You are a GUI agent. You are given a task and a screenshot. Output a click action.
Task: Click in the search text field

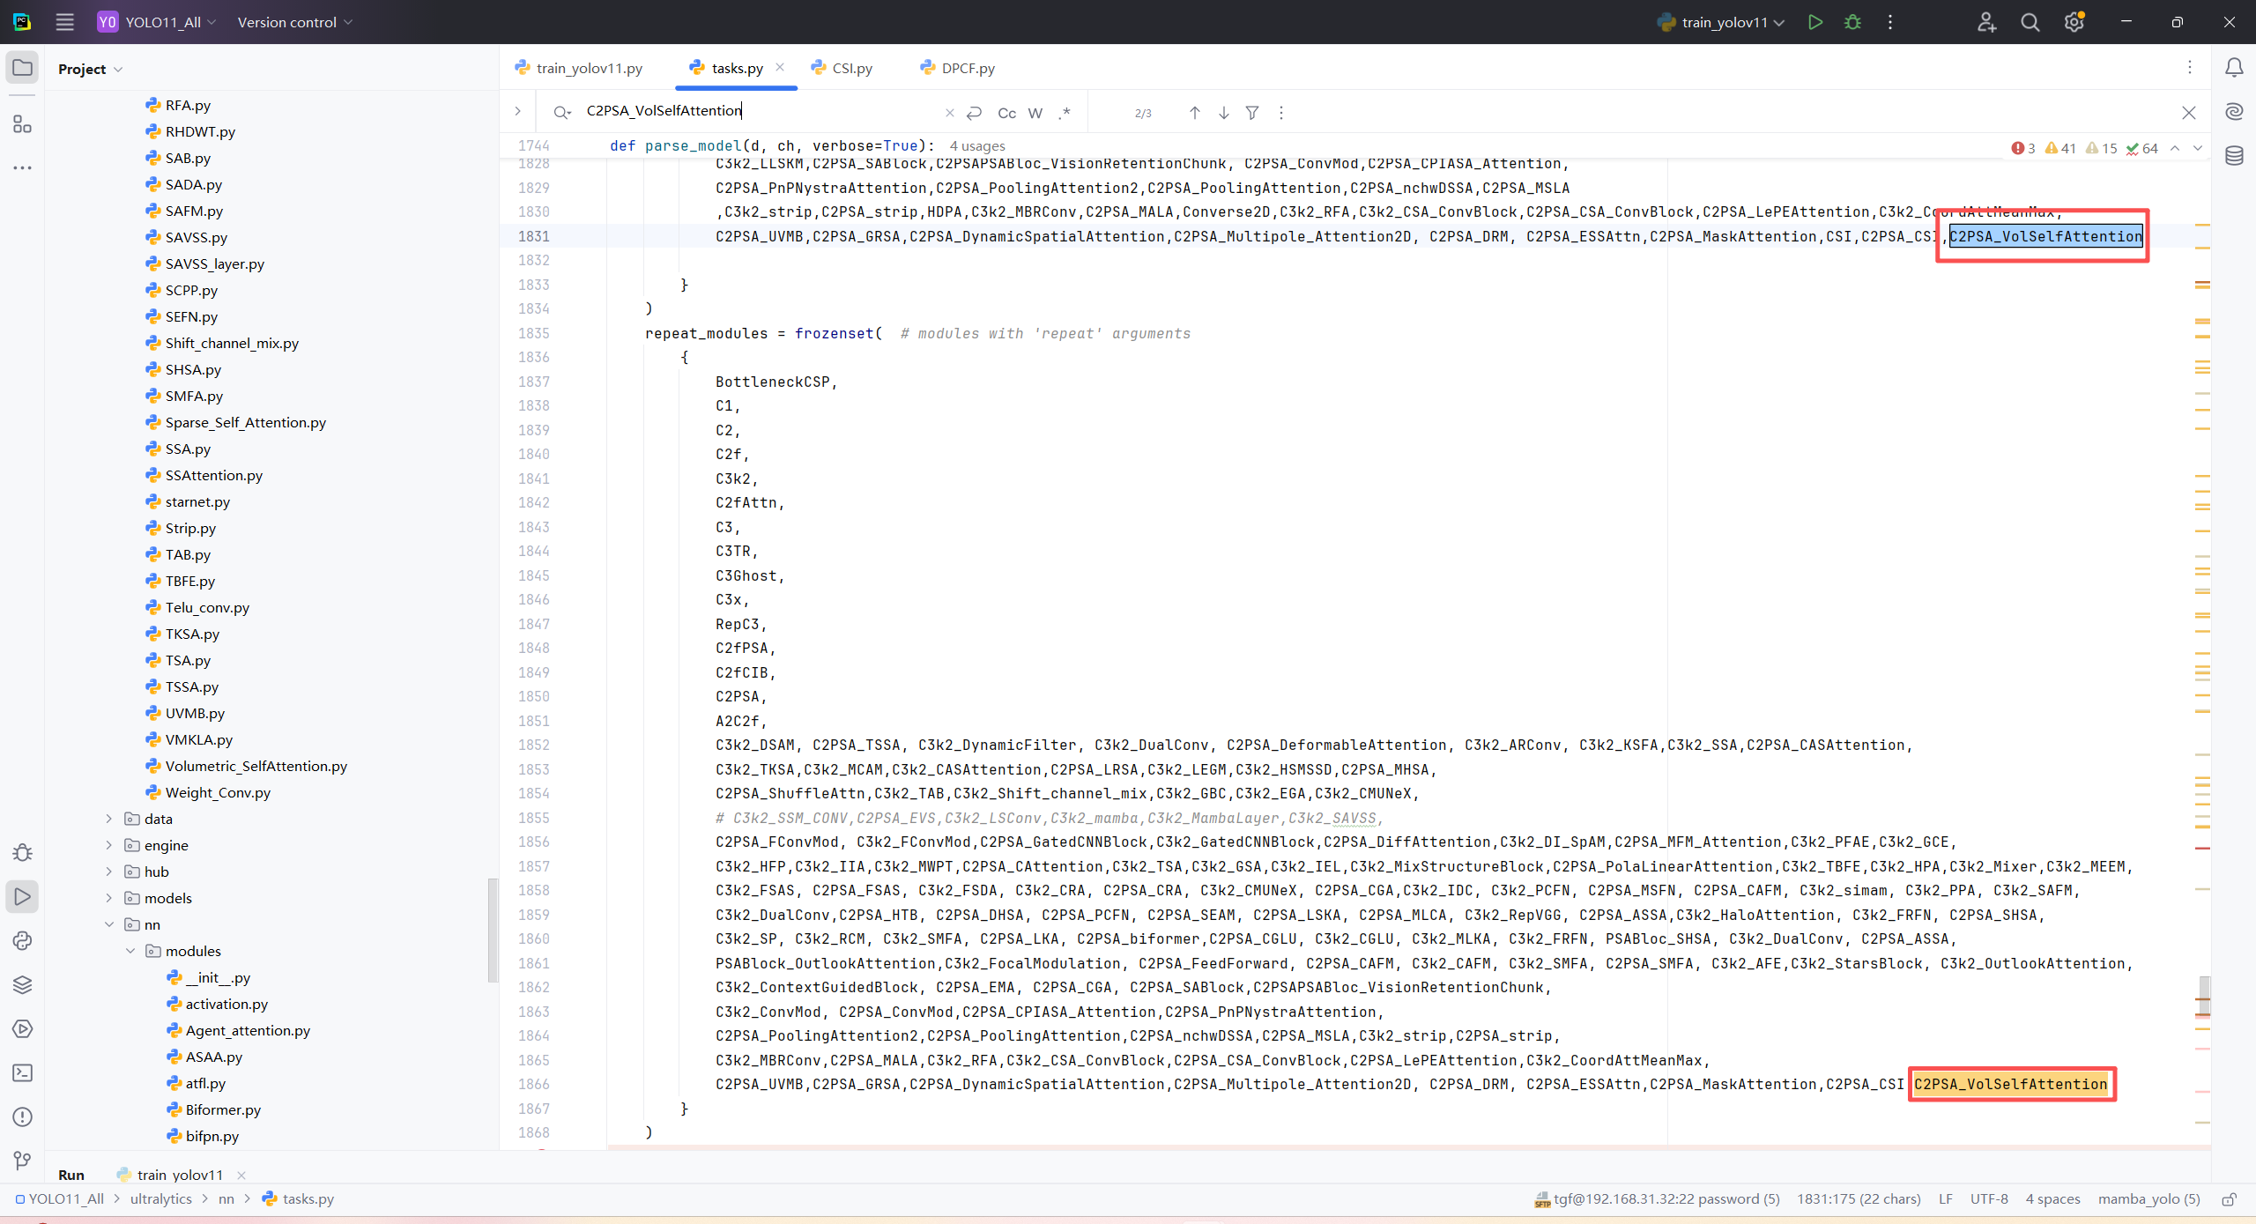758,111
